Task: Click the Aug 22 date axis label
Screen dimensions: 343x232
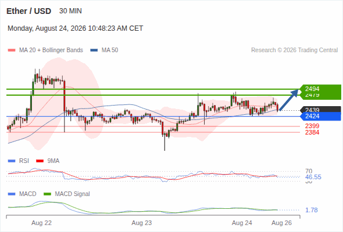Action: tap(41, 223)
